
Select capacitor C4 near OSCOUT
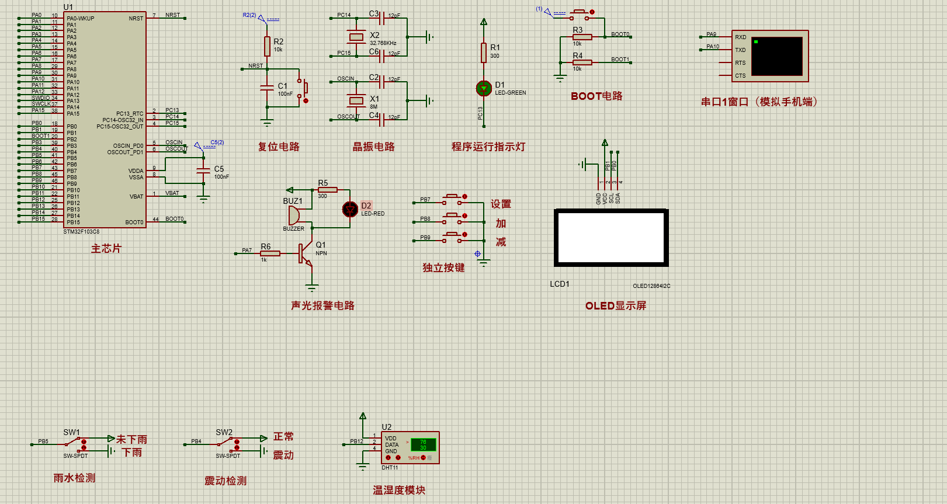(383, 120)
